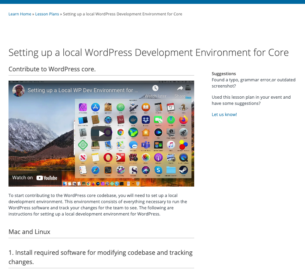The height and width of the screenshot is (271, 305).
Task: Go to Learn Home breadcrumb link
Action: [20, 14]
